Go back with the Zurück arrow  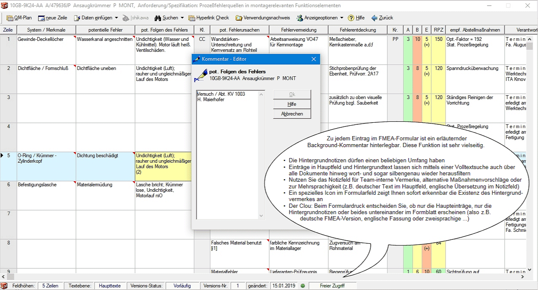click(x=382, y=18)
